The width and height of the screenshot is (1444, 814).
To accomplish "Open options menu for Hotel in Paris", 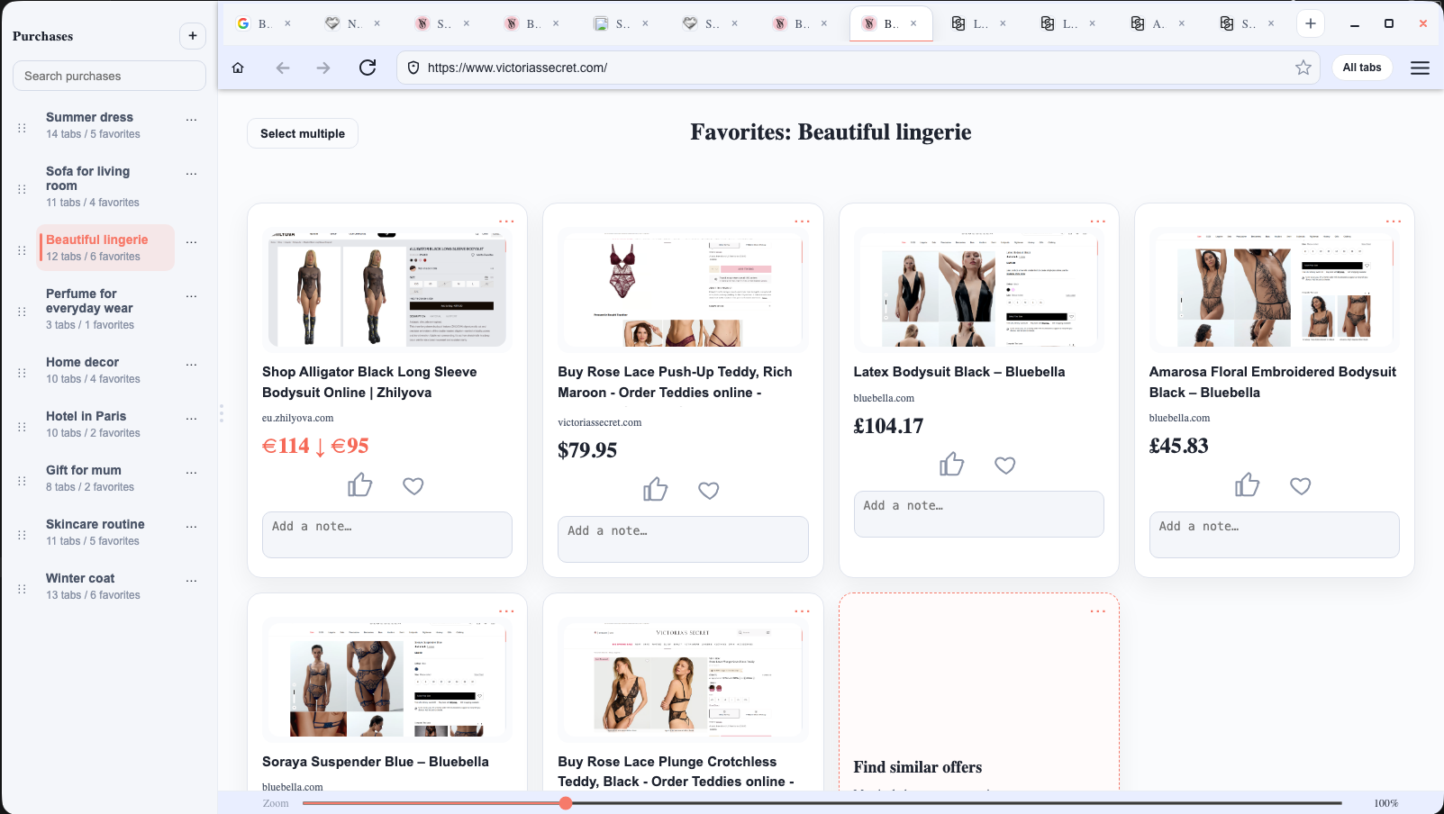I will point(191,418).
